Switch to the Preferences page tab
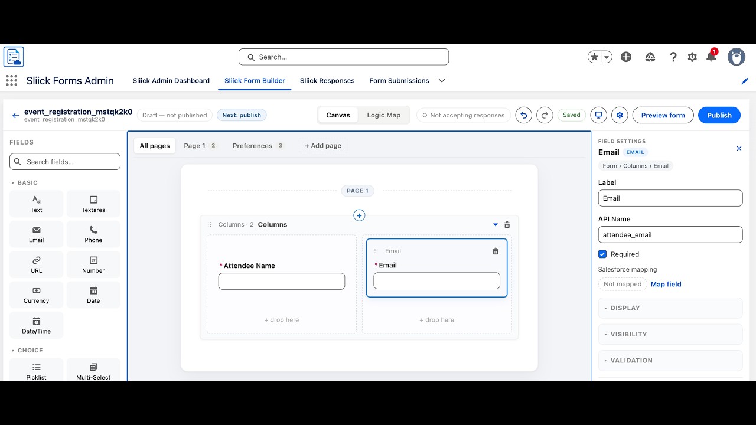The width and height of the screenshot is (756, 425). point(258,146)
